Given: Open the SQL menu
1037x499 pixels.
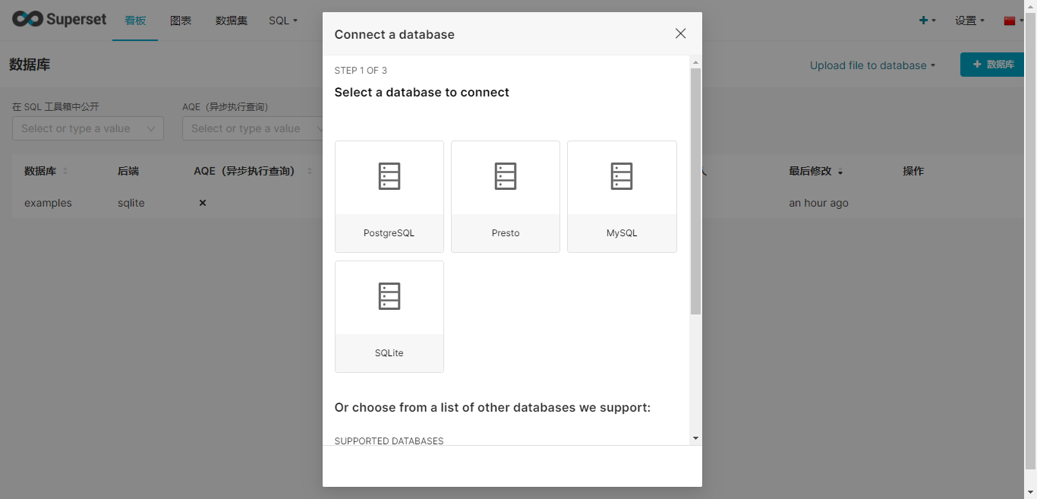Looking at the screenshot, I should pos(283,21).
